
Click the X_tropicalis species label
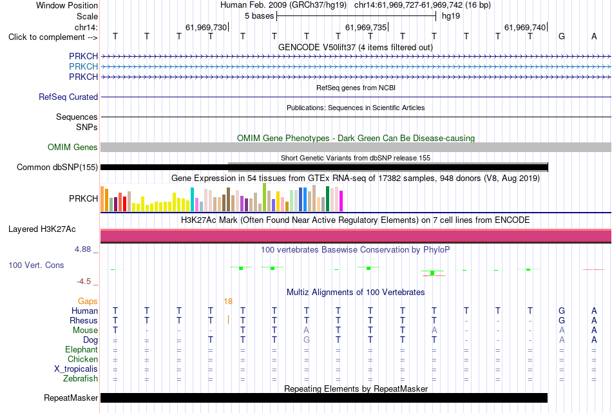pos(76,369)
